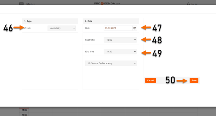Click the Log out link in header
The image size is (216, 116).
pos(194,4)
